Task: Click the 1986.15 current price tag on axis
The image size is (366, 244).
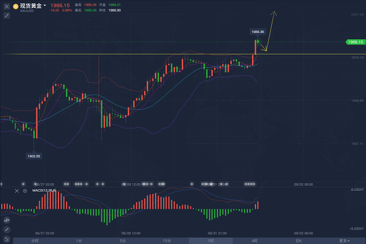Action: point(354,42)
